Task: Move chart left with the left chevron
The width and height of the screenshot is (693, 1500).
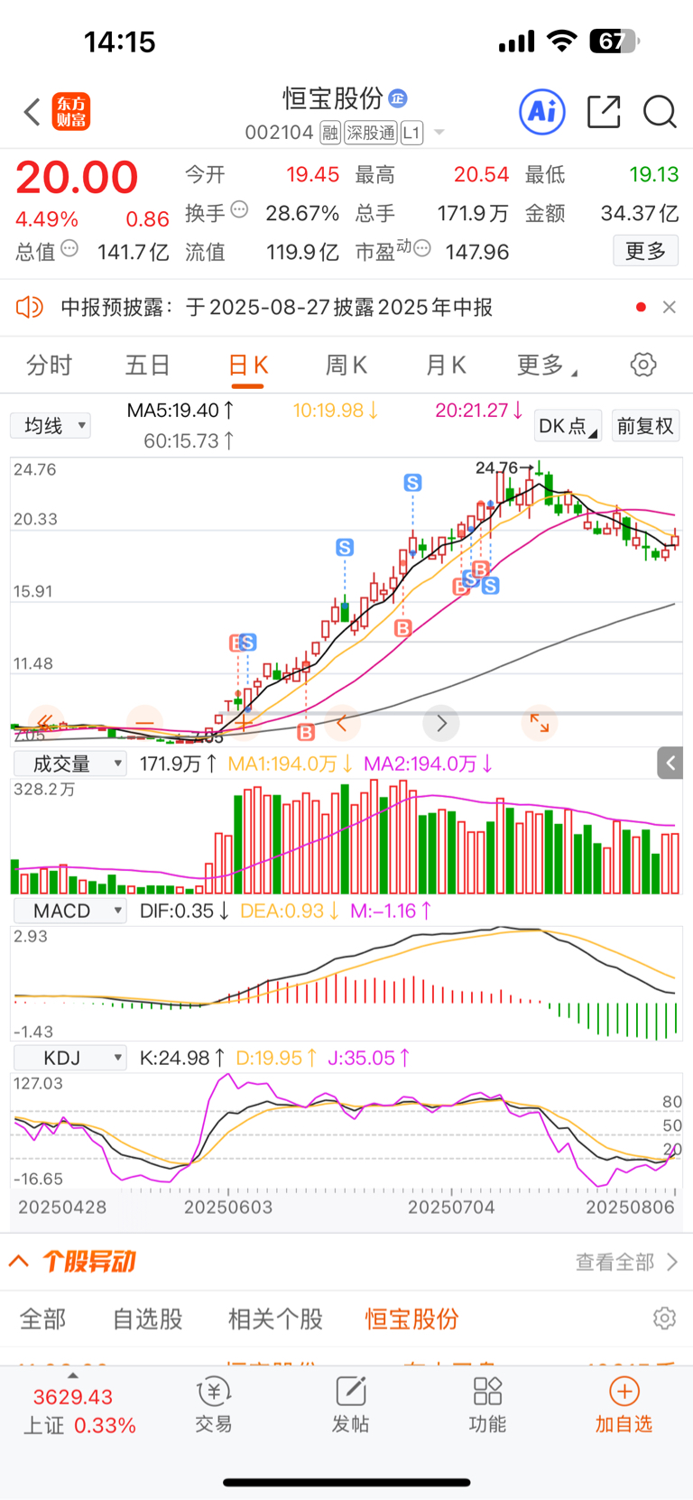Action: [x=342, y=723]
